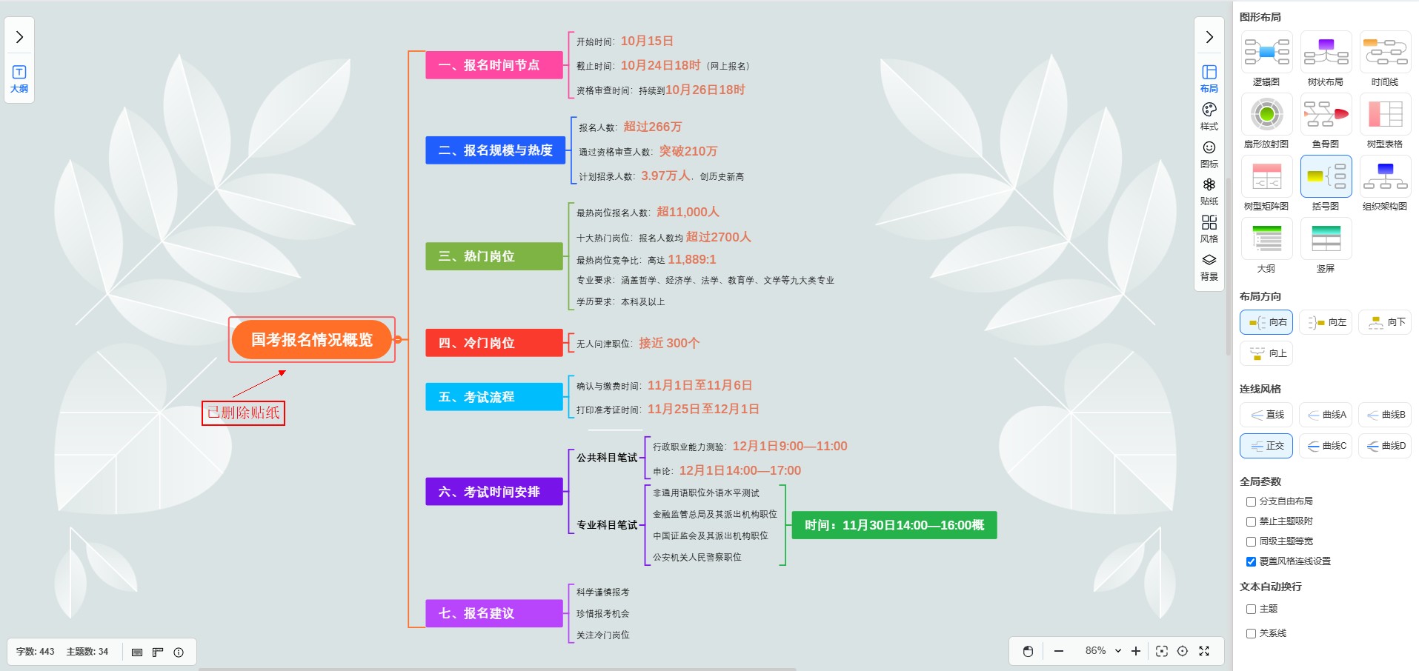Choose the organization chart layout
Screen dimensions: 1419x671
point(1385,177)
